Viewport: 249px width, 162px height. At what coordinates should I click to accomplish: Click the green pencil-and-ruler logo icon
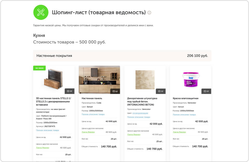click(x=41, y=12)
